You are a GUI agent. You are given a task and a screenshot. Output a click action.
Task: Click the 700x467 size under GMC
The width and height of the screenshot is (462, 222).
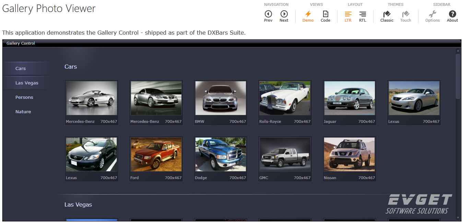[302, 178]
